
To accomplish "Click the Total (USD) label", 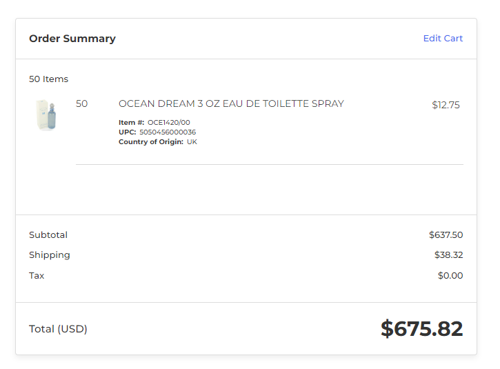I will [58, 329].
